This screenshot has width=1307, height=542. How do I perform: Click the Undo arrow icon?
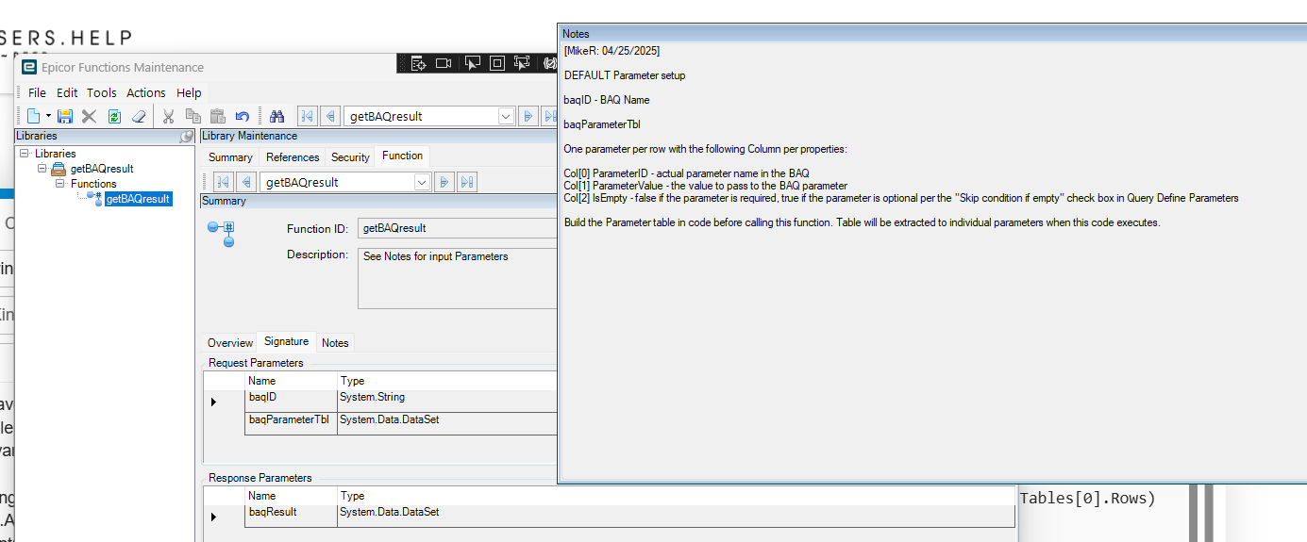click(242, 116)
